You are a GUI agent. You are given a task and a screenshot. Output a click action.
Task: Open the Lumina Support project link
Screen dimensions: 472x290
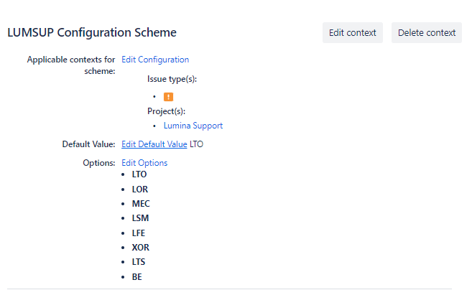[x=193, y=126]
